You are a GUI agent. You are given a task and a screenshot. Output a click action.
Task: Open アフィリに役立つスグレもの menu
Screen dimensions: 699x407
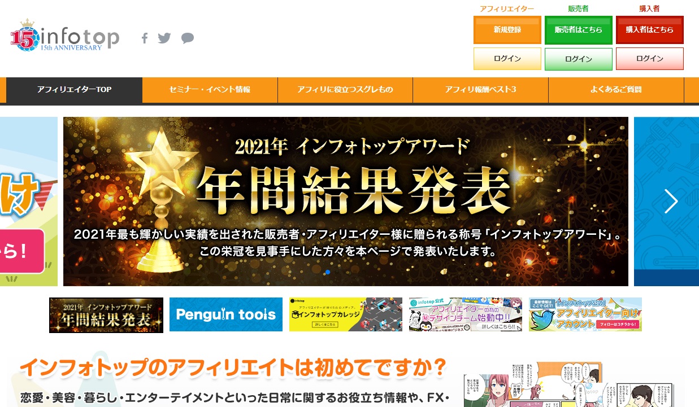click(345, 90)
